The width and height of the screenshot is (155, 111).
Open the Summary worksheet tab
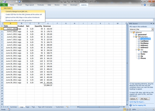(x=14, y=107)
